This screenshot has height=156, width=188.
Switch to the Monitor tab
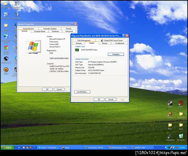point(105,43)
